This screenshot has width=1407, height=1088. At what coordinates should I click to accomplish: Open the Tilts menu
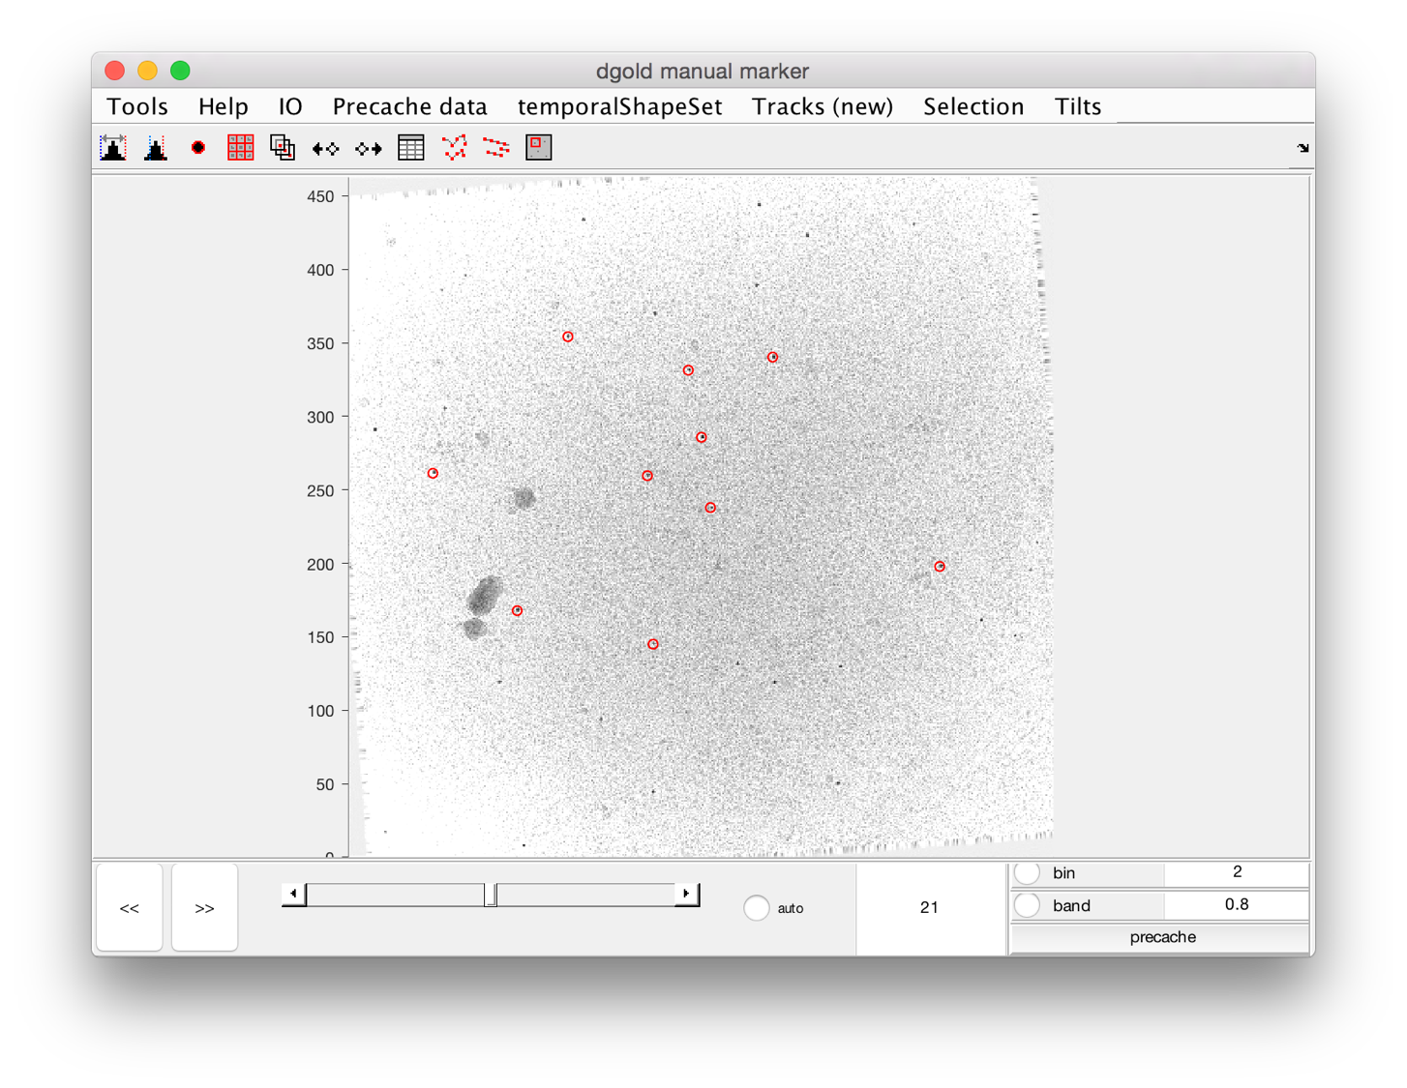[1078, 106]
